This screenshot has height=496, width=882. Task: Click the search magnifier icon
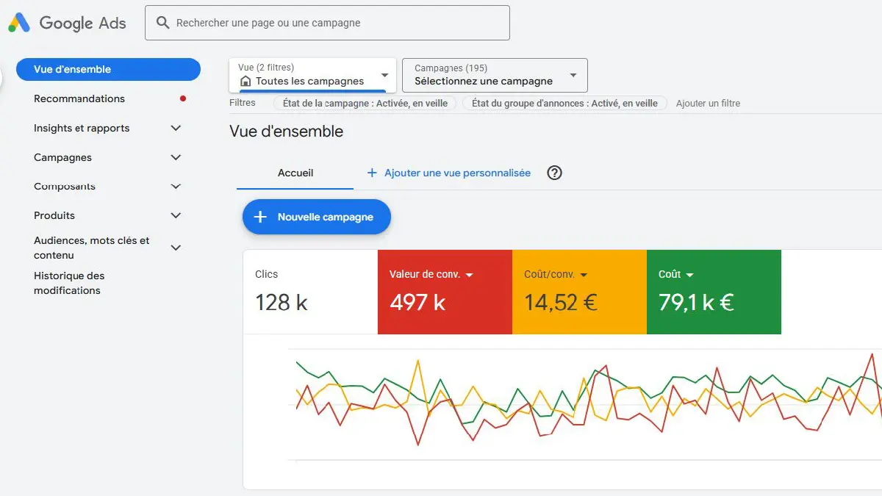(162, 23)
